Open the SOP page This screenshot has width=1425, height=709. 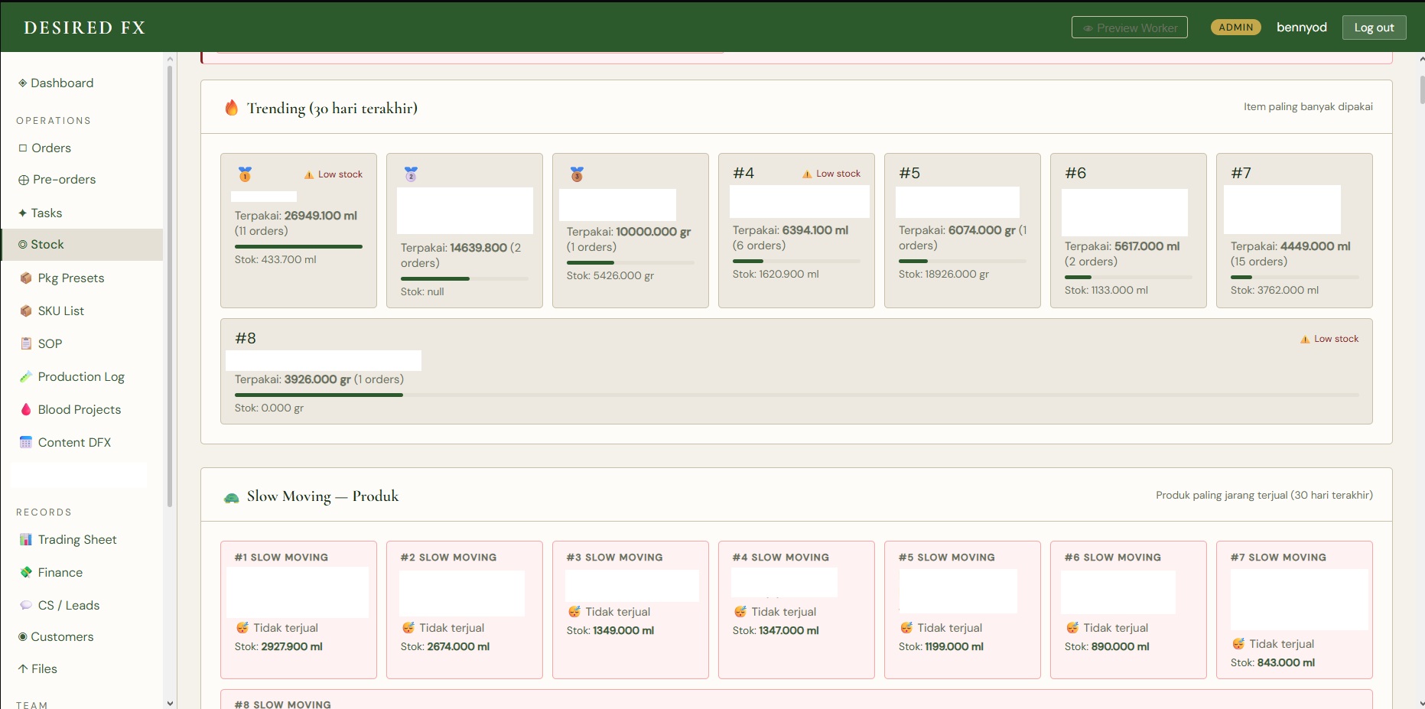pos(50,343)
